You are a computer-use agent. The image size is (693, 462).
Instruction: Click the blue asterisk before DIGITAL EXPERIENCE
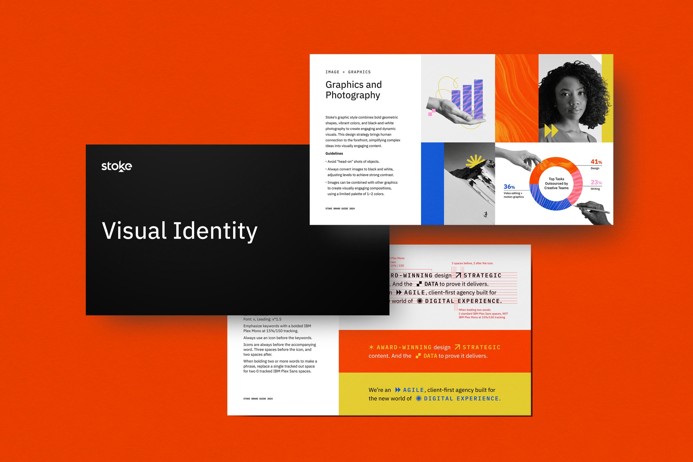(x=418, y=398)
